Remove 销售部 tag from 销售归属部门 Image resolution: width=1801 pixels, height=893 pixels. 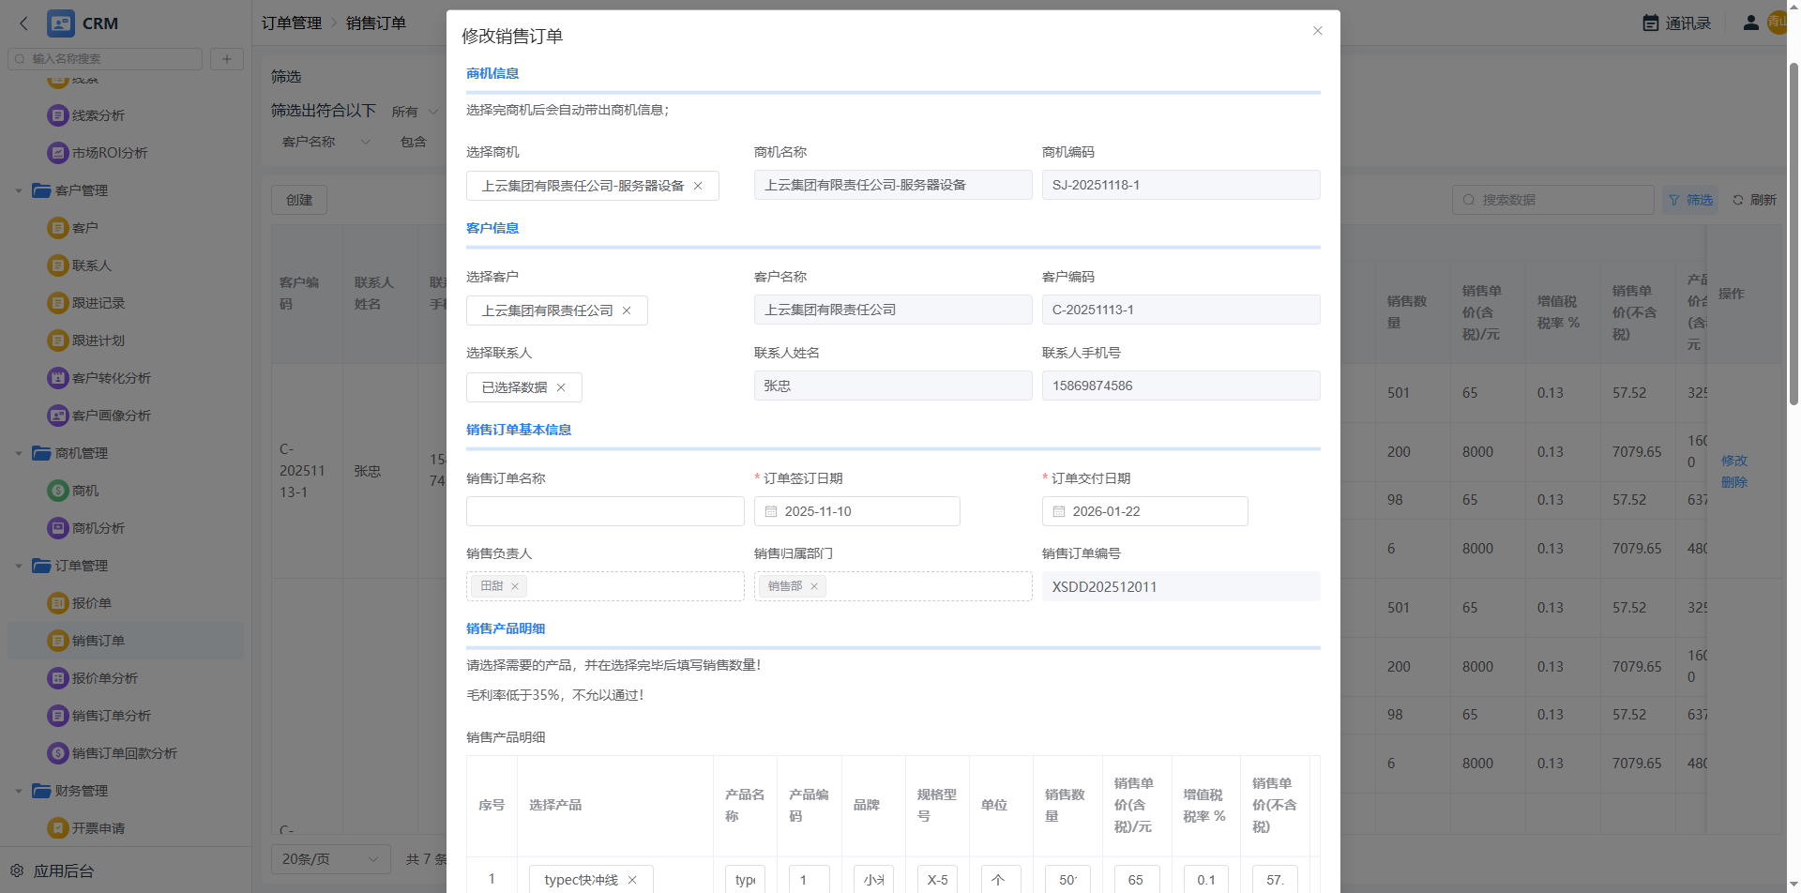click(x=814, y=586)
